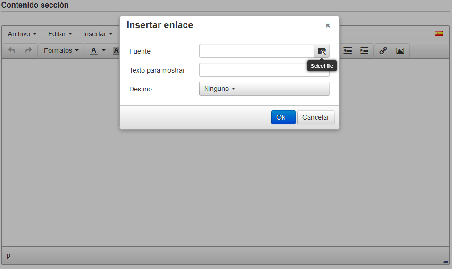
Task: Close the Insertar enlace dialog
Action: coord(328,25)
